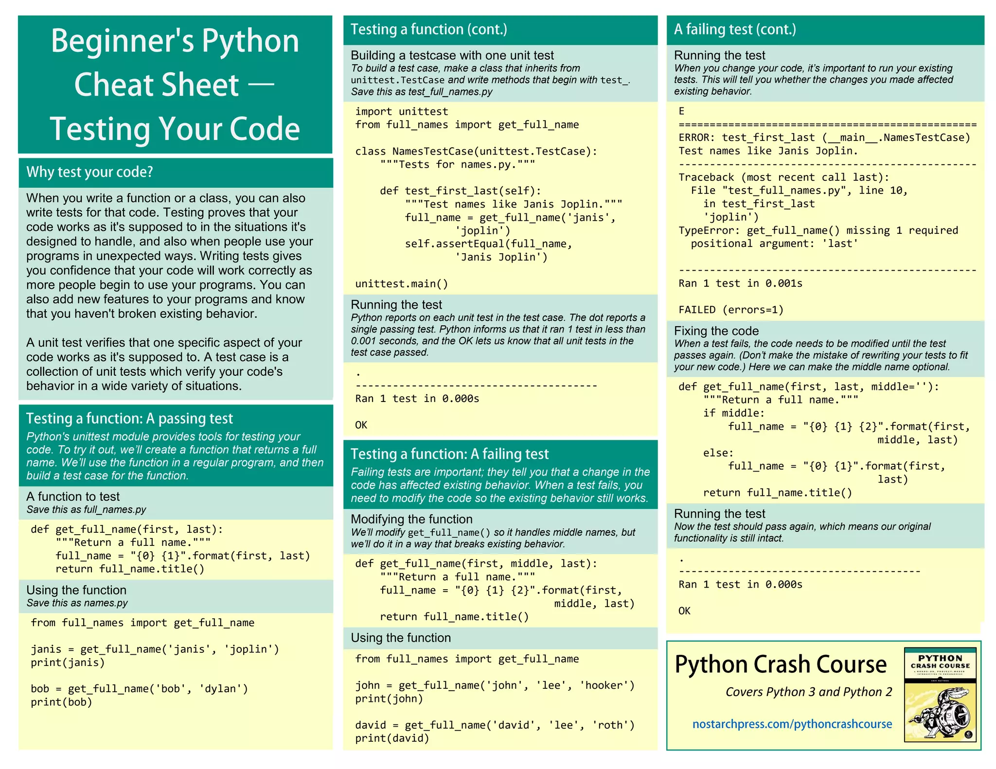Click the 'Beginner's Python Cheat Sheet' title banner
The width and height of the screenshot is (996, 769).
175,85
